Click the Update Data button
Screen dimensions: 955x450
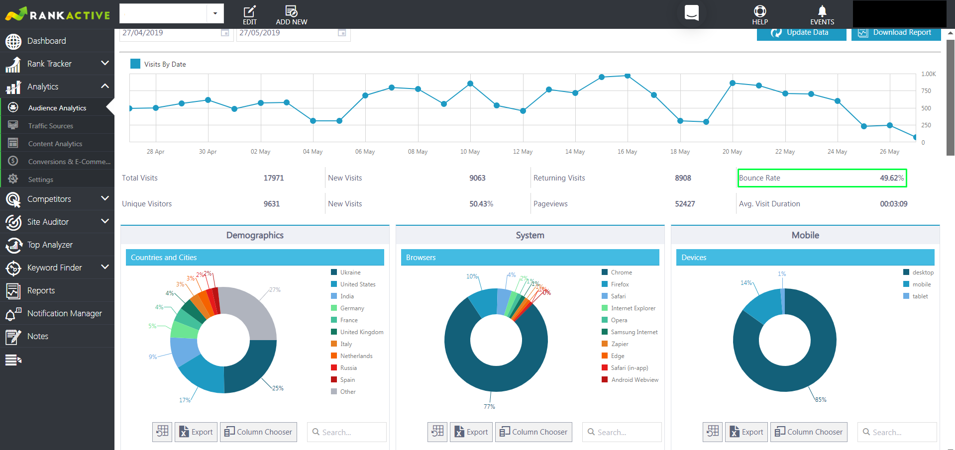click(801, 33)
